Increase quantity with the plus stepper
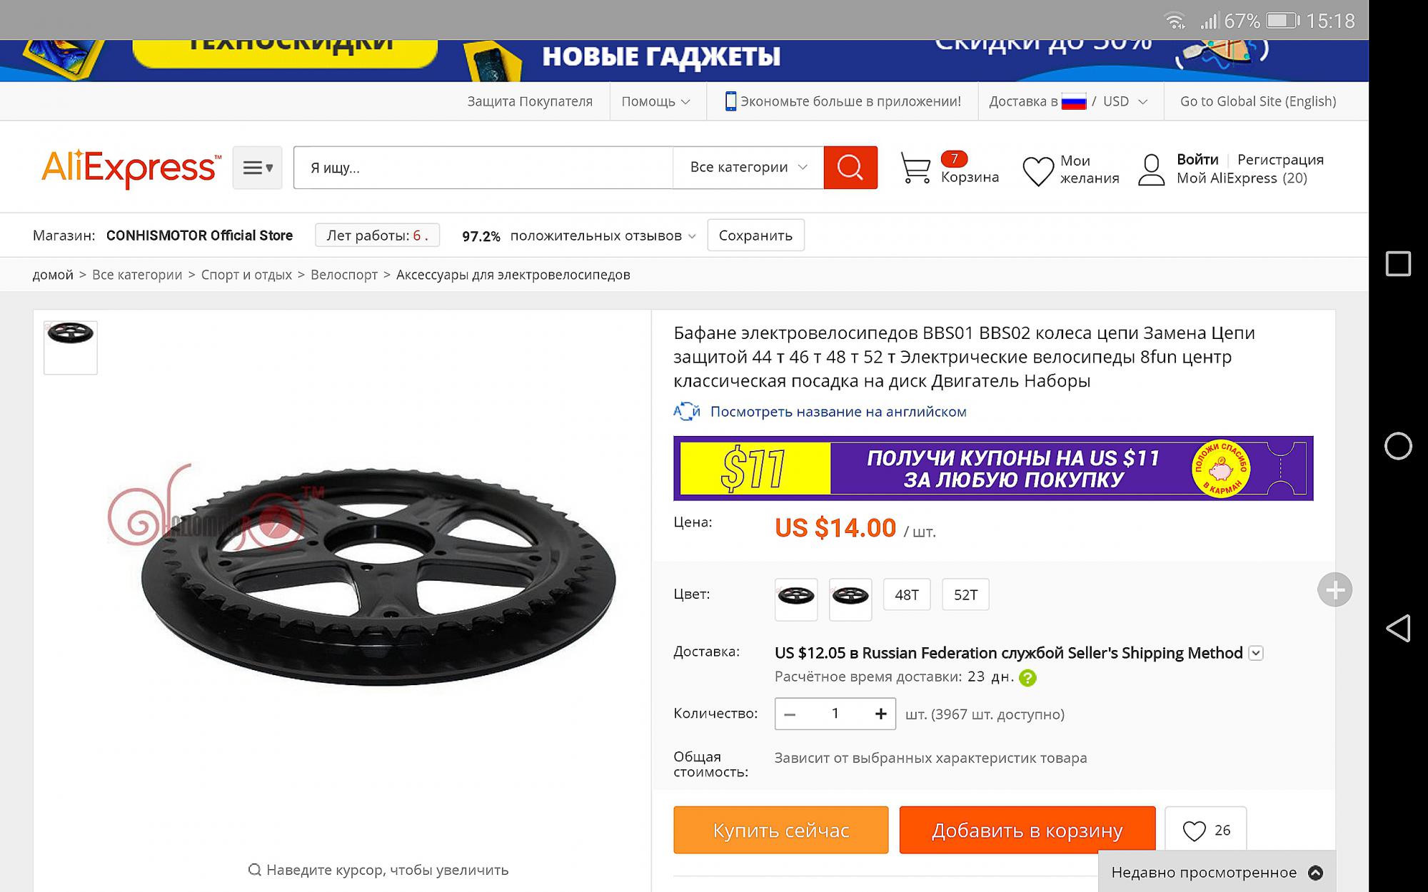 point(880,714)
